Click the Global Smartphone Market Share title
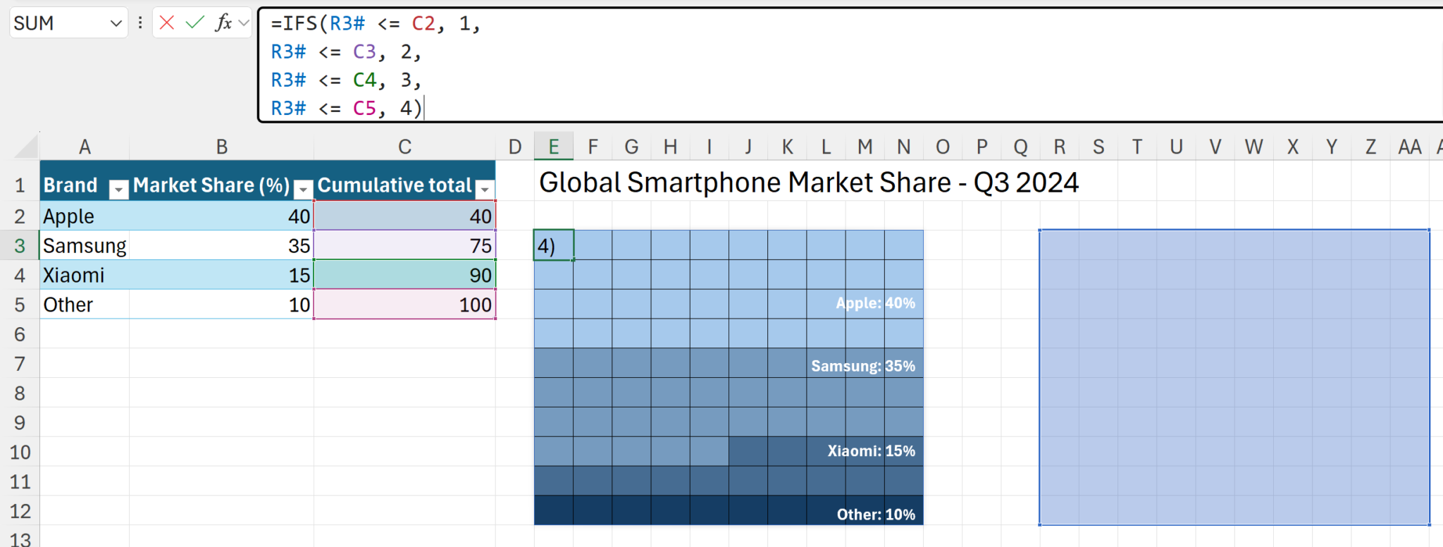The image size is (1443, 547). coord(808,183)
